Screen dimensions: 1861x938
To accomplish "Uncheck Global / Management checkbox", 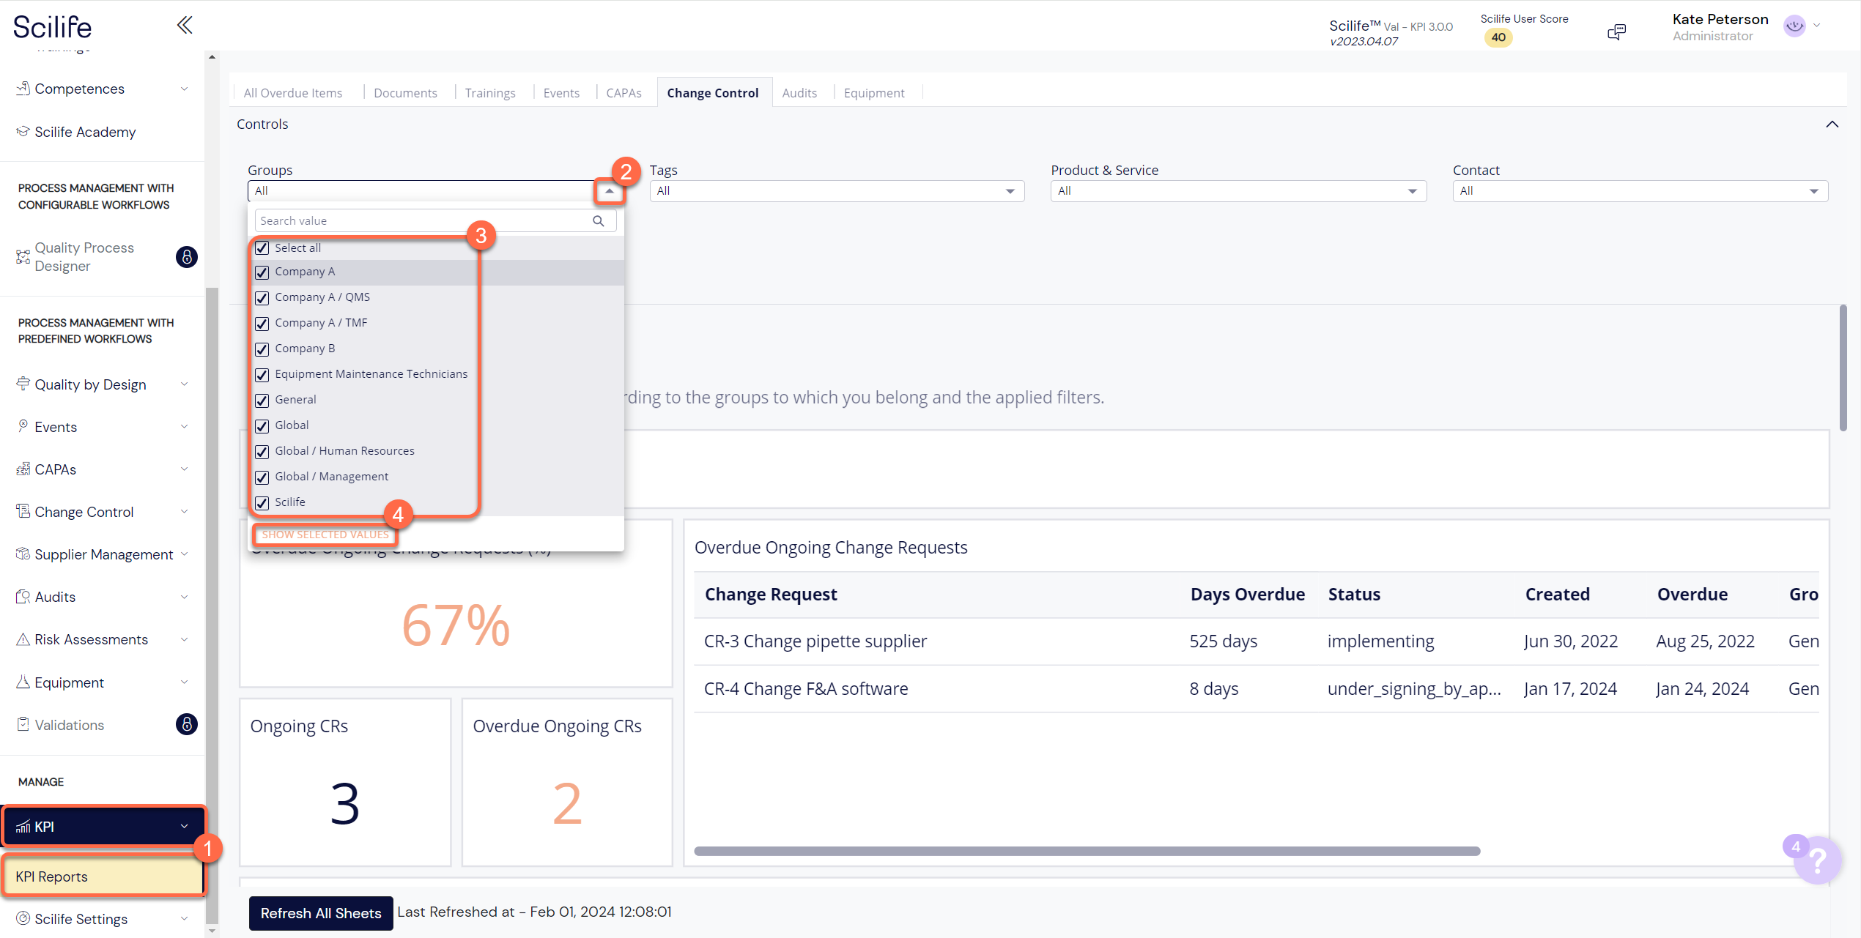I will (262, 477).
